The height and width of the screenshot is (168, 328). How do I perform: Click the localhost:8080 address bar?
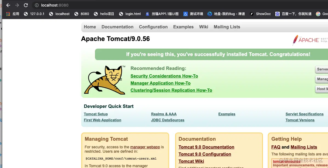(180, 5)
